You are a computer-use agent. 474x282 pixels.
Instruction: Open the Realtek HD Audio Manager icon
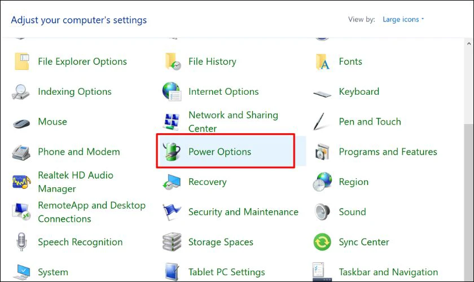pyautogui.click(x=21, y=182)
